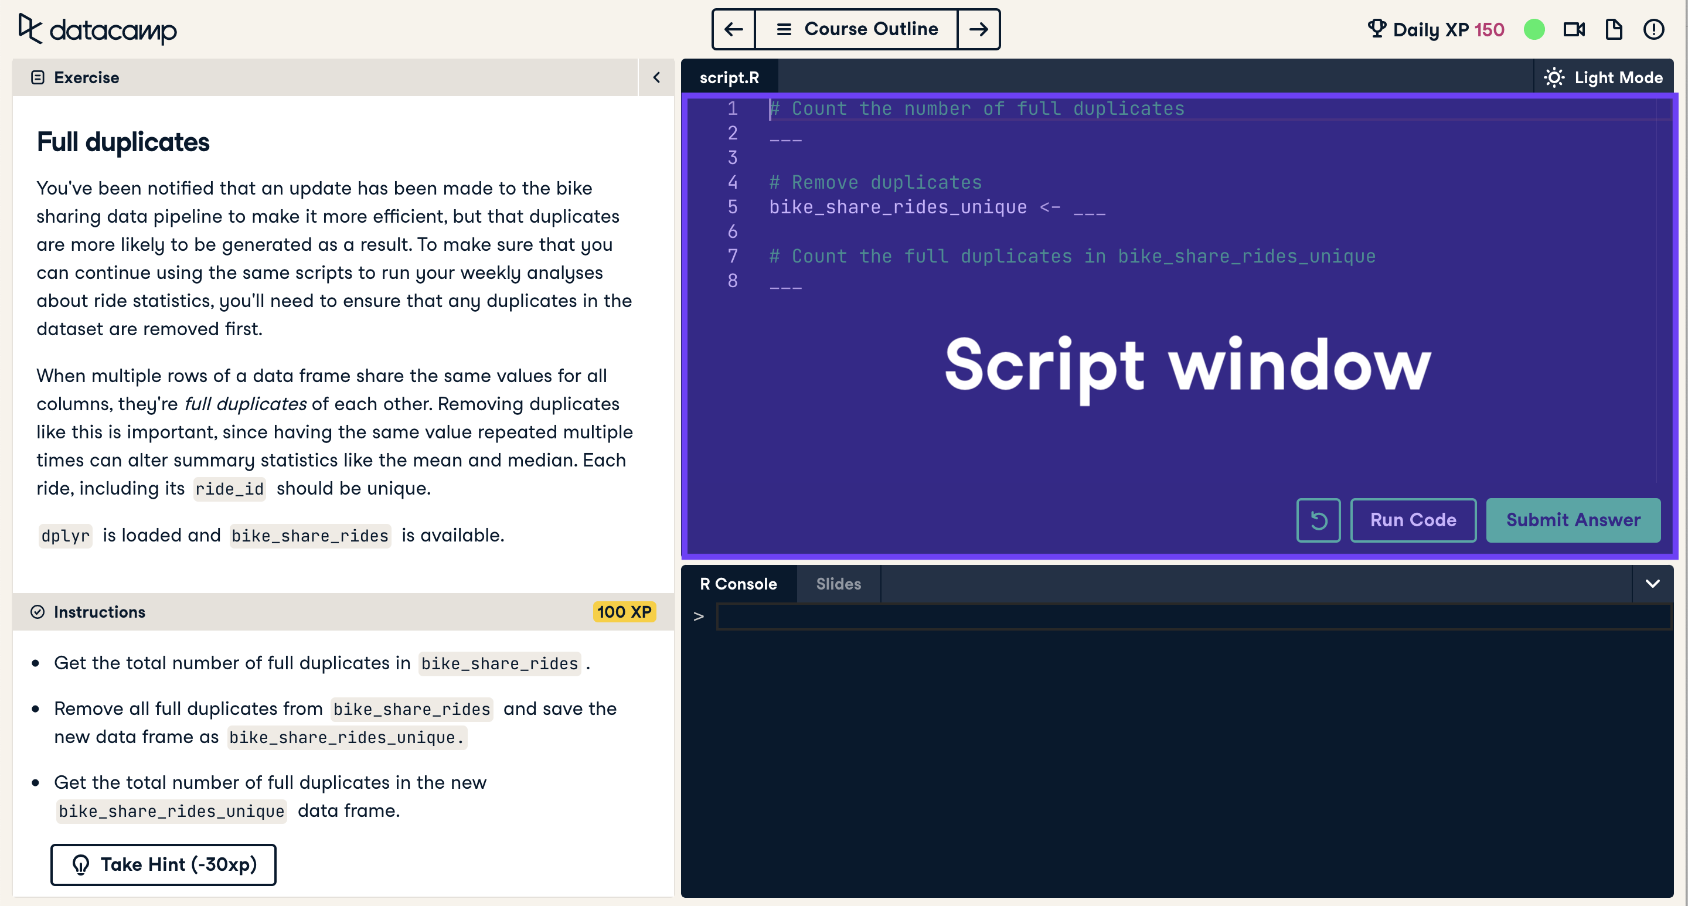This screenshot has height=906, width=1688.
Task: Click the 100 XP badge
Action: (624, 612)
